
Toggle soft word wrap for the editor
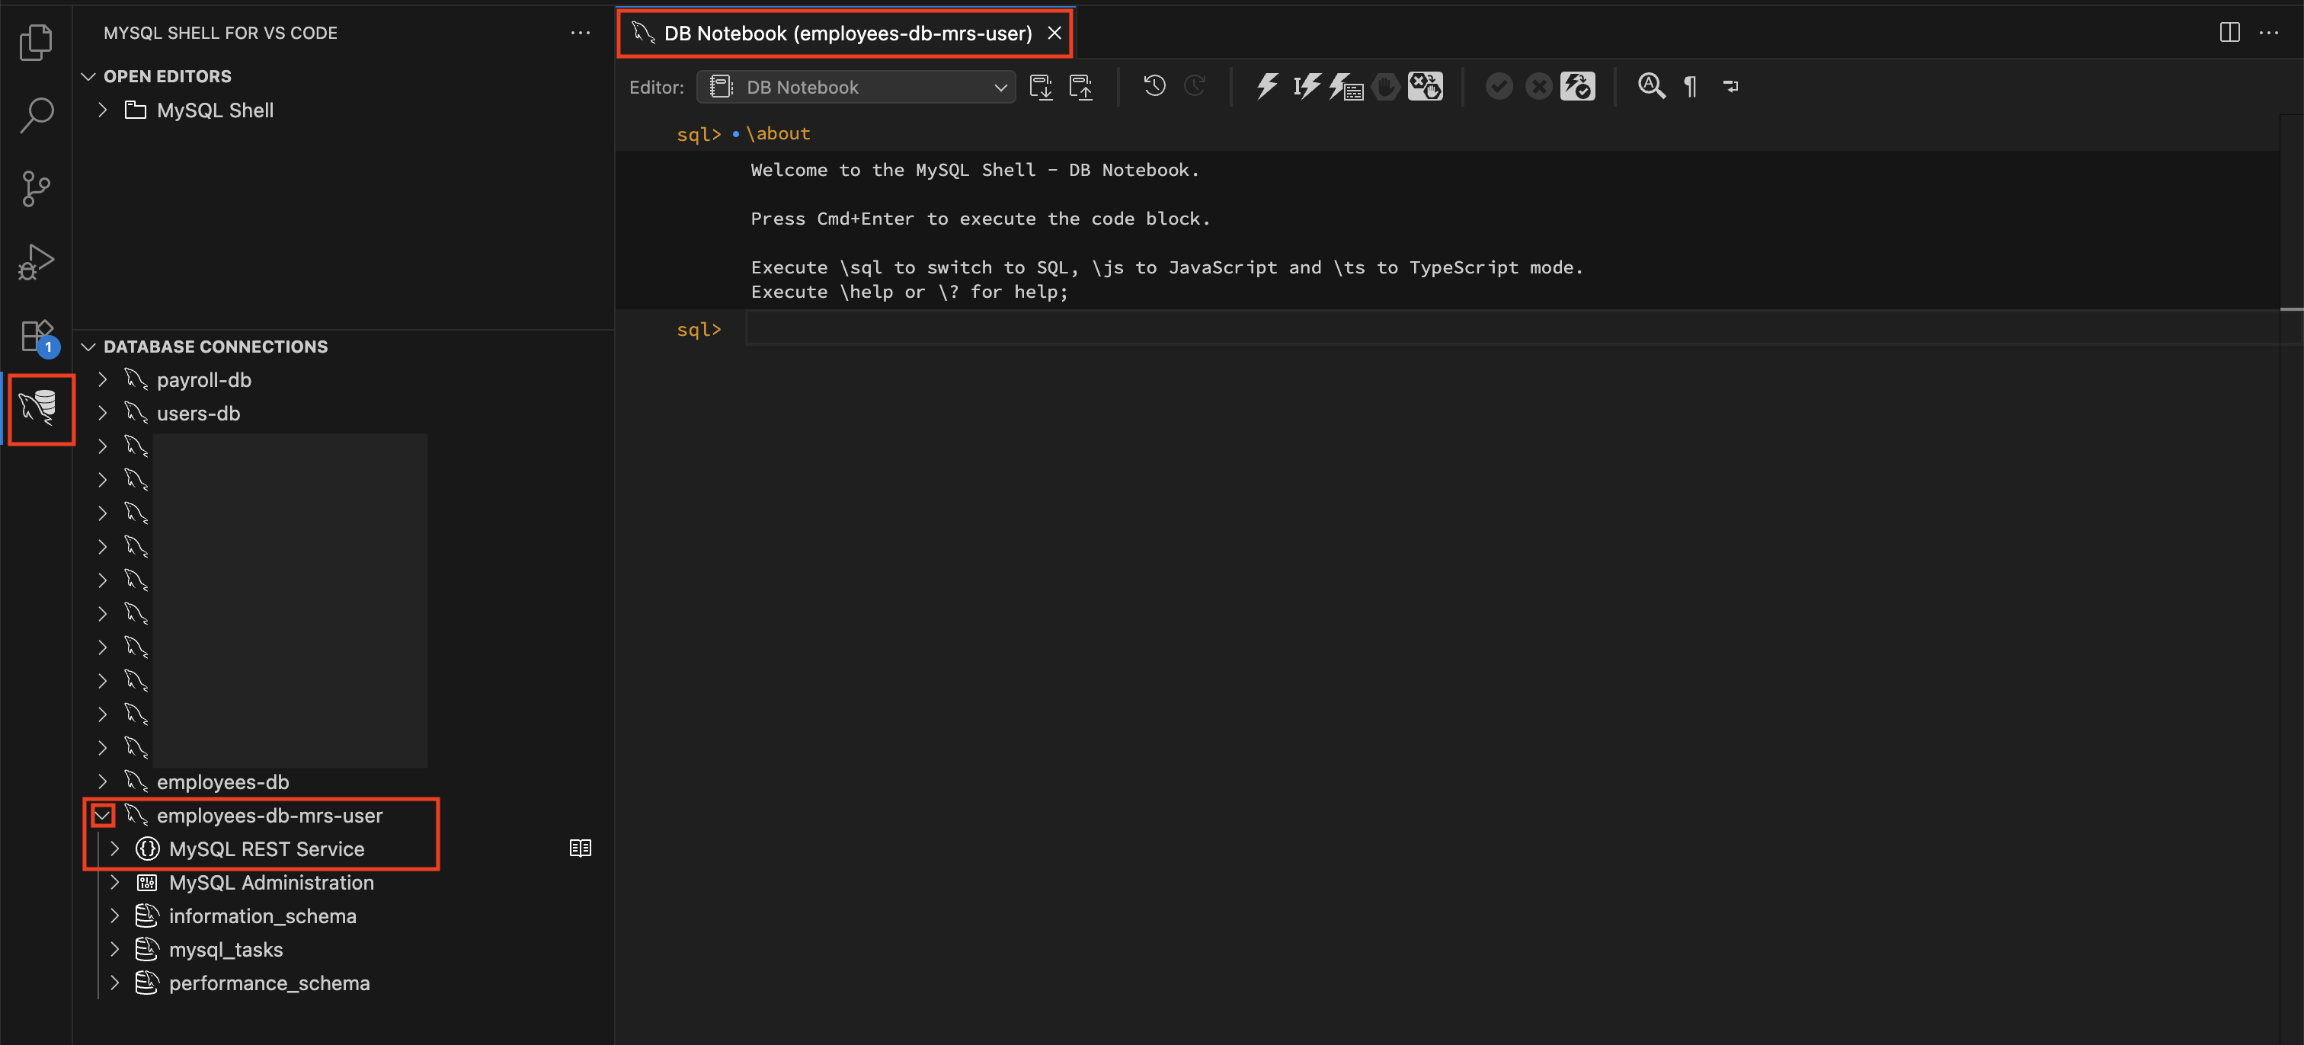pos(1731,86)
